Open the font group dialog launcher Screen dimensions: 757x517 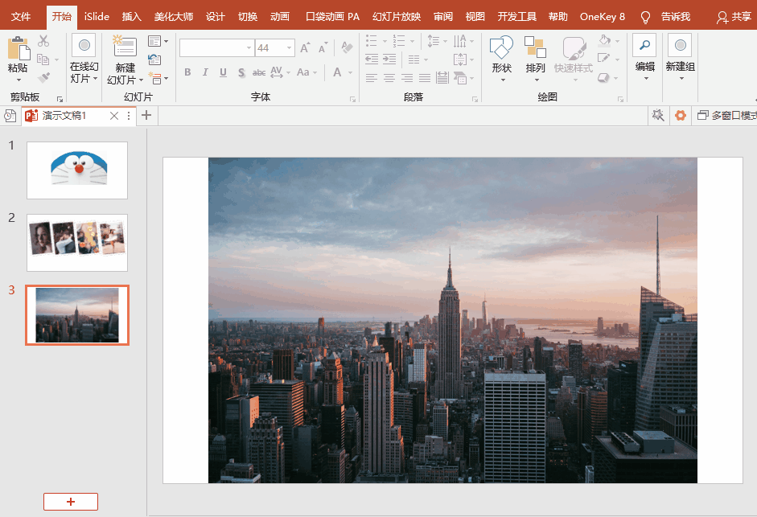pyautogui.click(x=353, y=99)
